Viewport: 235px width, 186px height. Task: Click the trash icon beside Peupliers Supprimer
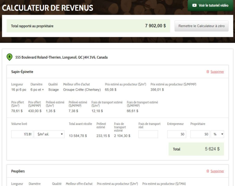[x=208, y=171]
